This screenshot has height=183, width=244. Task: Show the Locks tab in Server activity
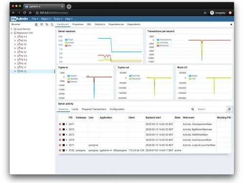(75, 109)
